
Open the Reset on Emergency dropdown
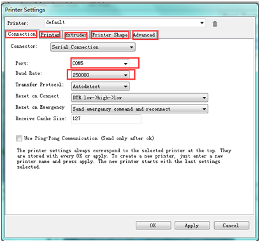coord(140,109)
